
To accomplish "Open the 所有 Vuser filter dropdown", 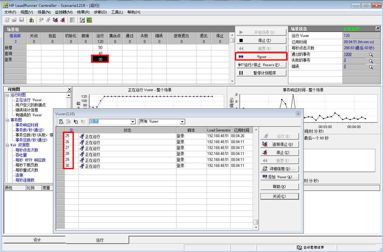I will click(x=182, y=122).
